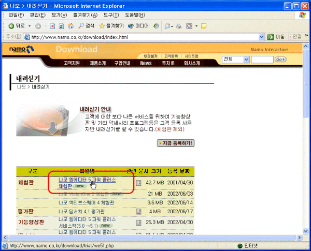Click the vertical scrollbar up arrow
Viewport: 311px width, 251px height.
tap(305, 46)
